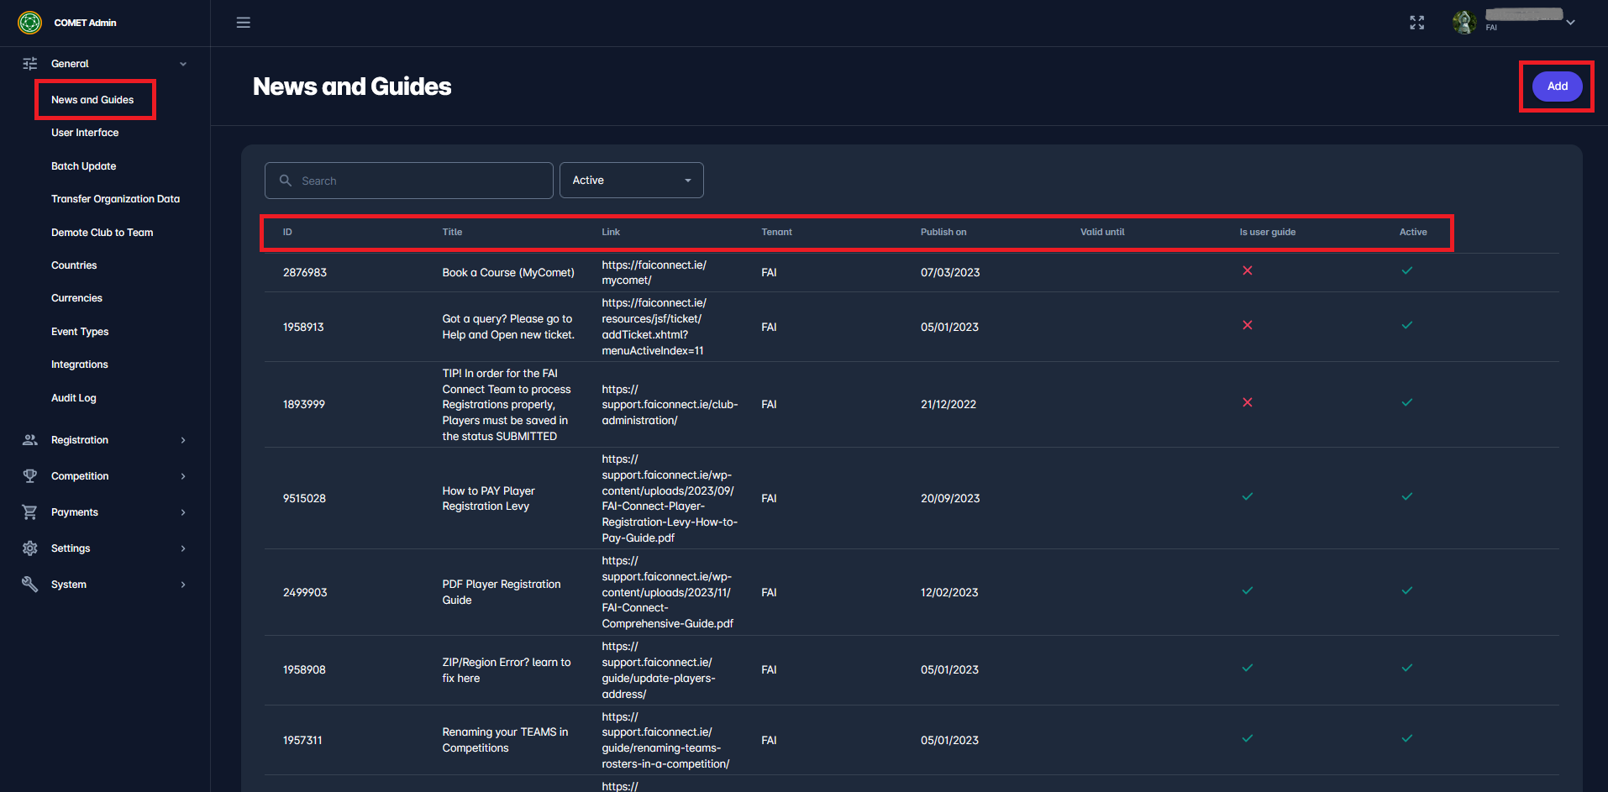Viewport: 1608px width, 792px height.
Task: Open the faiconnect.ie/mycomet link
Action: pyautogui.click(x=654, y=272)
